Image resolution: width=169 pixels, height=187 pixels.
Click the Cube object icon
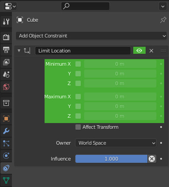[20, 20]
